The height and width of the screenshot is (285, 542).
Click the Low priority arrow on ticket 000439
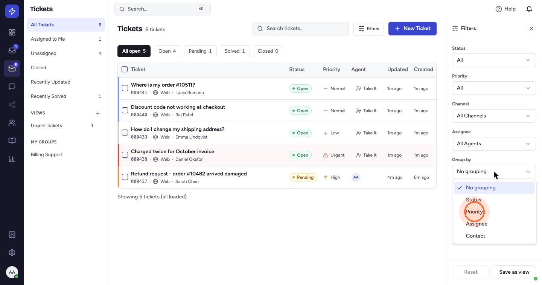click(326, 133)
